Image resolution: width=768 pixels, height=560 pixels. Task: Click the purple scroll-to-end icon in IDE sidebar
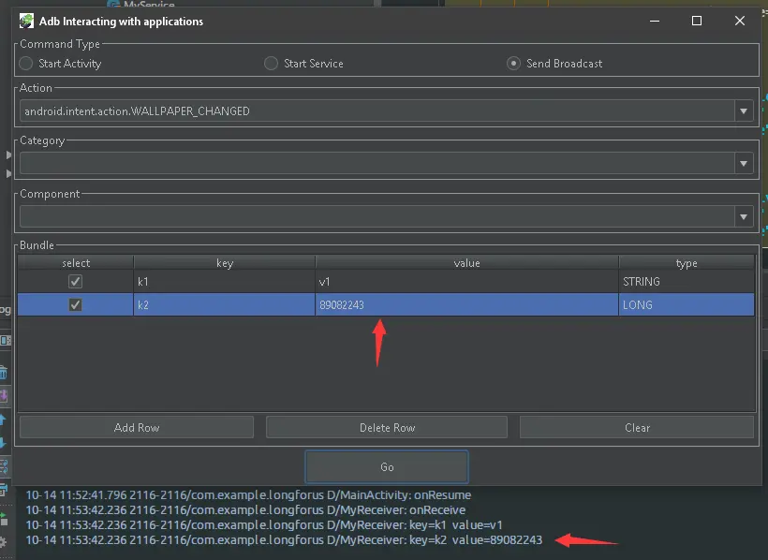[x=4, y=395]
